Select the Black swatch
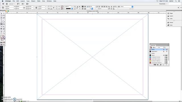Screen dimensions: 182x102 tap(159, 55)
